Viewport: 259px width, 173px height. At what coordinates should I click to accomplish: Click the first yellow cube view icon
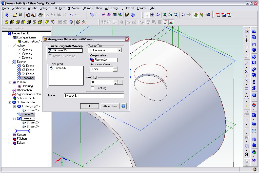point(6,22)
